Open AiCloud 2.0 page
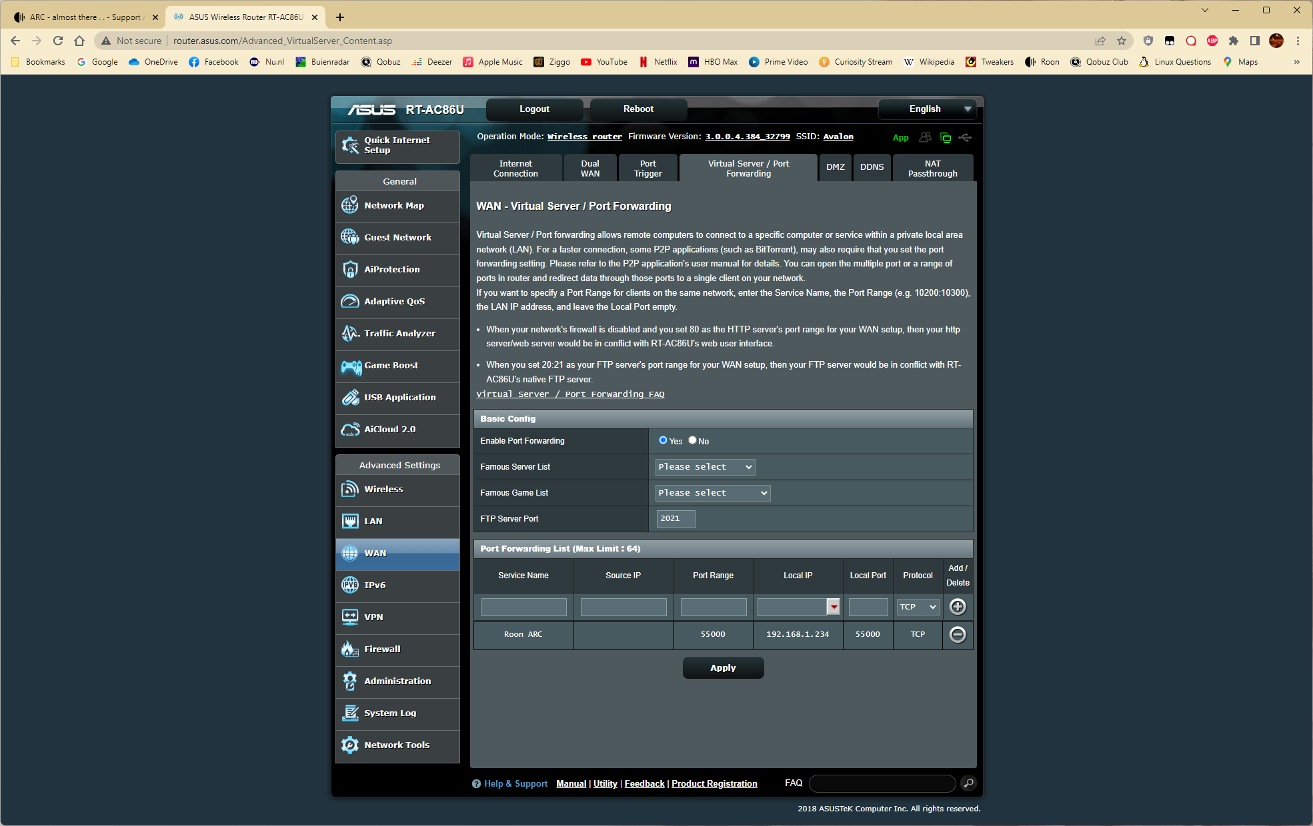This screenshot has width=1313, height=826. pyautogui.click(x=397, y=430)
